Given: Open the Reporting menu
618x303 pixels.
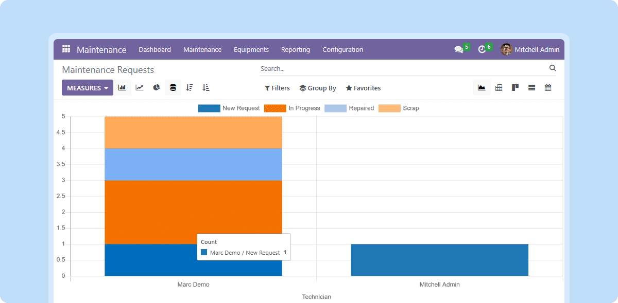Looking at the screenshot, I should 296,50.
